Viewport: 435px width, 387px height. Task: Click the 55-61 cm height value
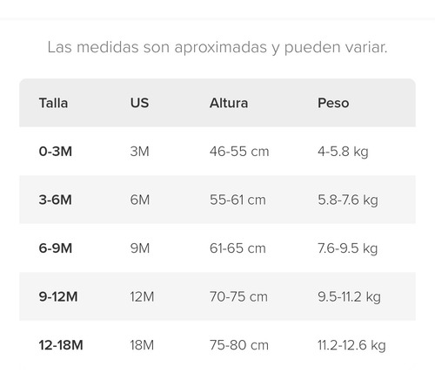click(238, 200)
